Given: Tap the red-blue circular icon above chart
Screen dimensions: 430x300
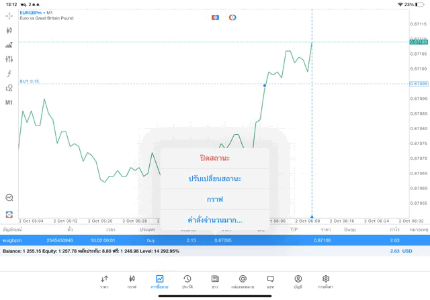Looking at the screenshot, I should click(232, 17).
